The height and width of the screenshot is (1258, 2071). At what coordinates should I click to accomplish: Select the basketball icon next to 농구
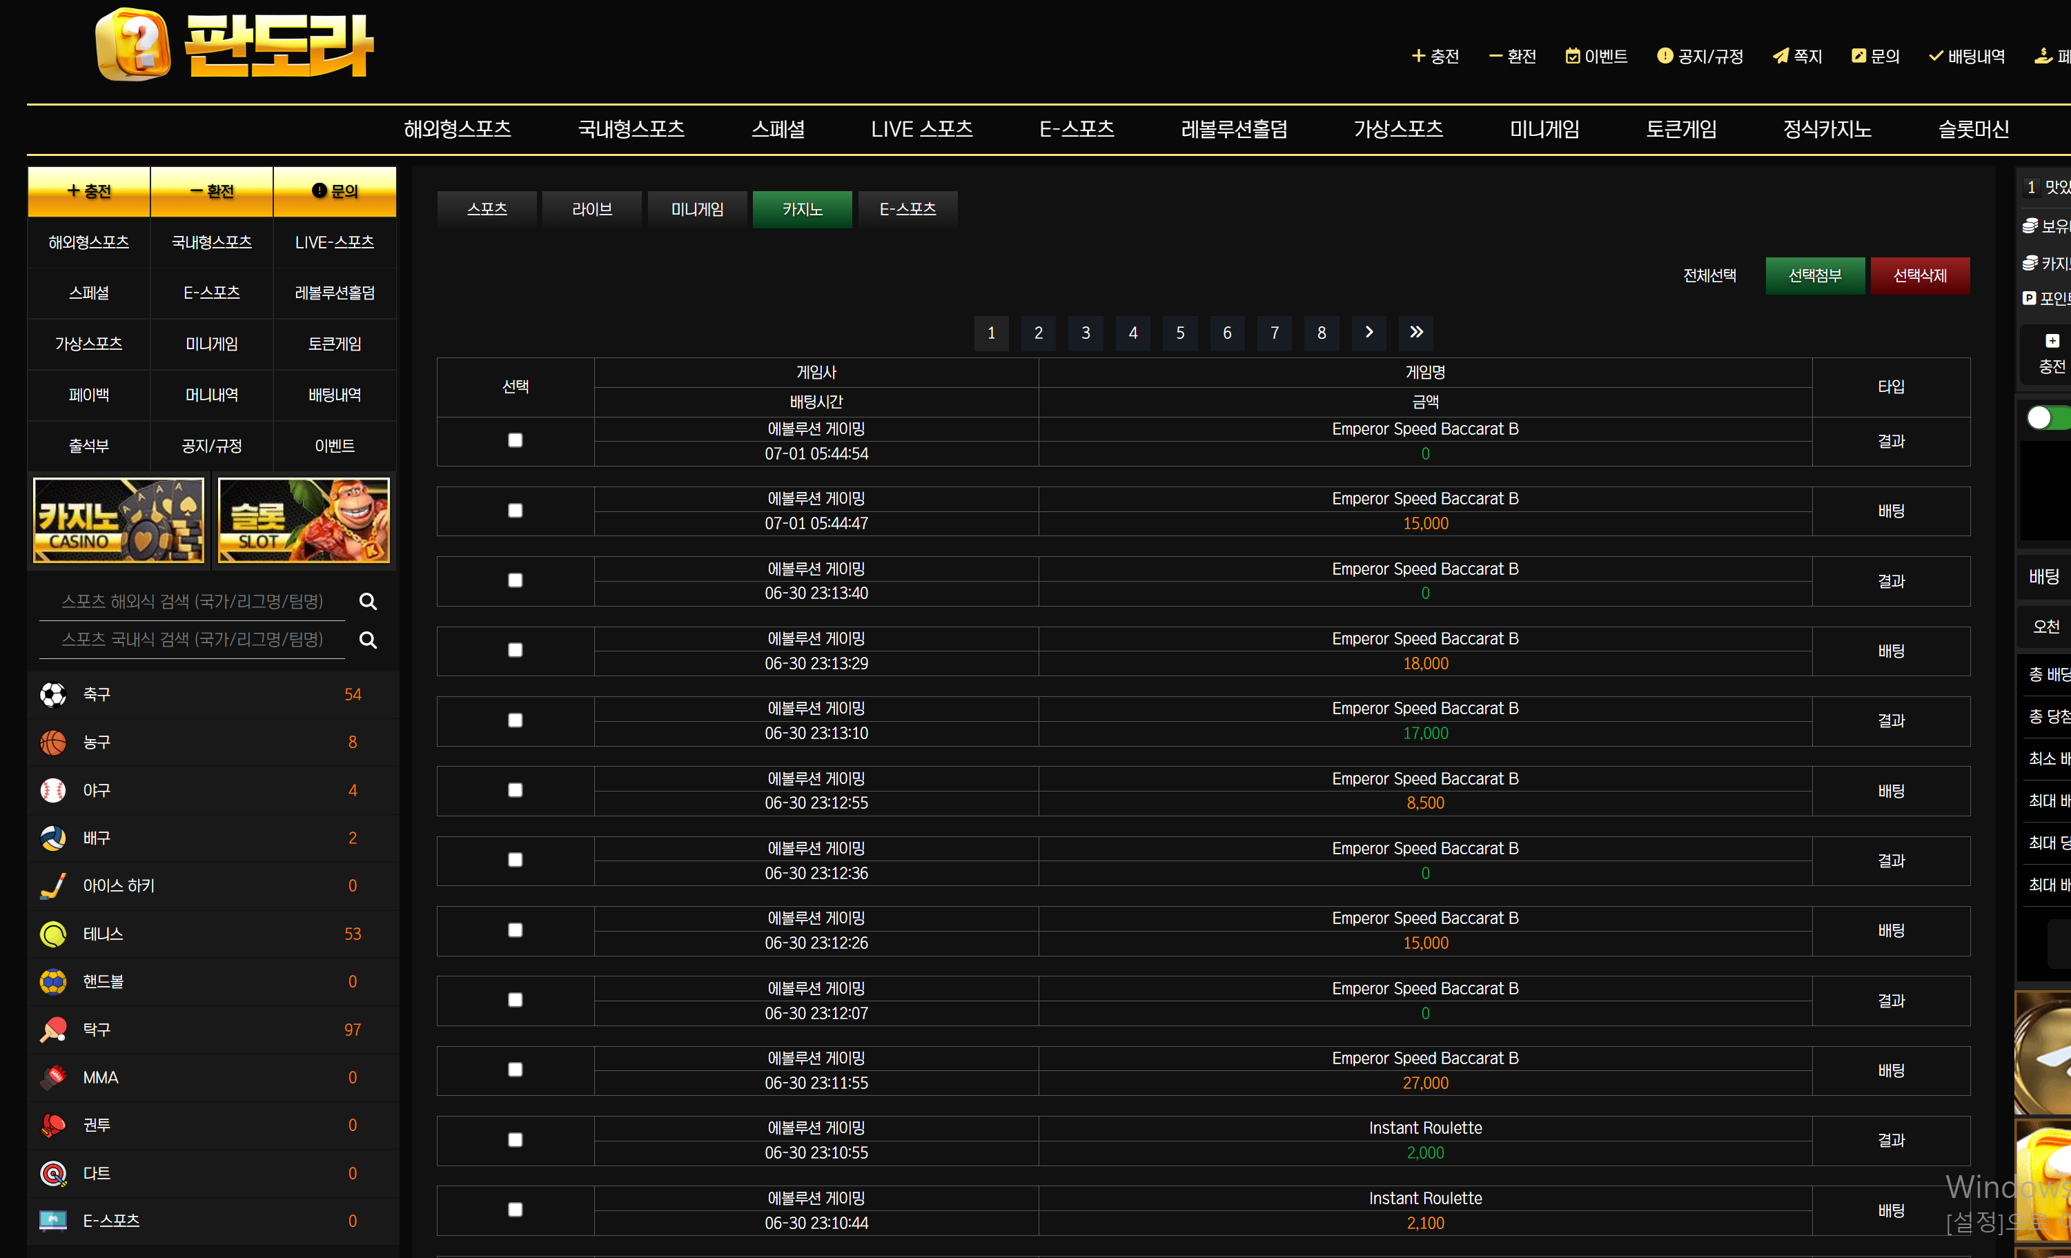click(x=53, y=742)
